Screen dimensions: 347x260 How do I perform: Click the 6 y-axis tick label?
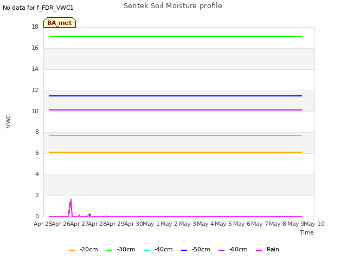coord(37,153)
